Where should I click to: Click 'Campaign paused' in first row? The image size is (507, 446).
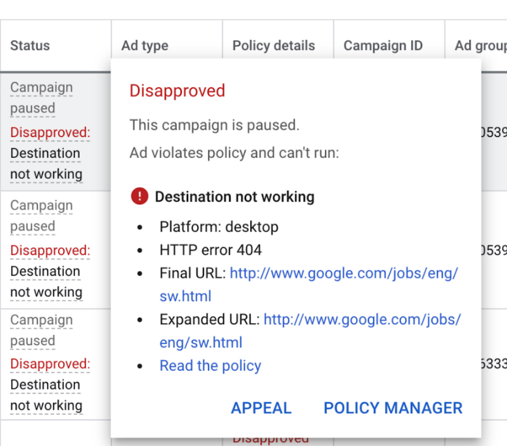click(x=41, y=98)
